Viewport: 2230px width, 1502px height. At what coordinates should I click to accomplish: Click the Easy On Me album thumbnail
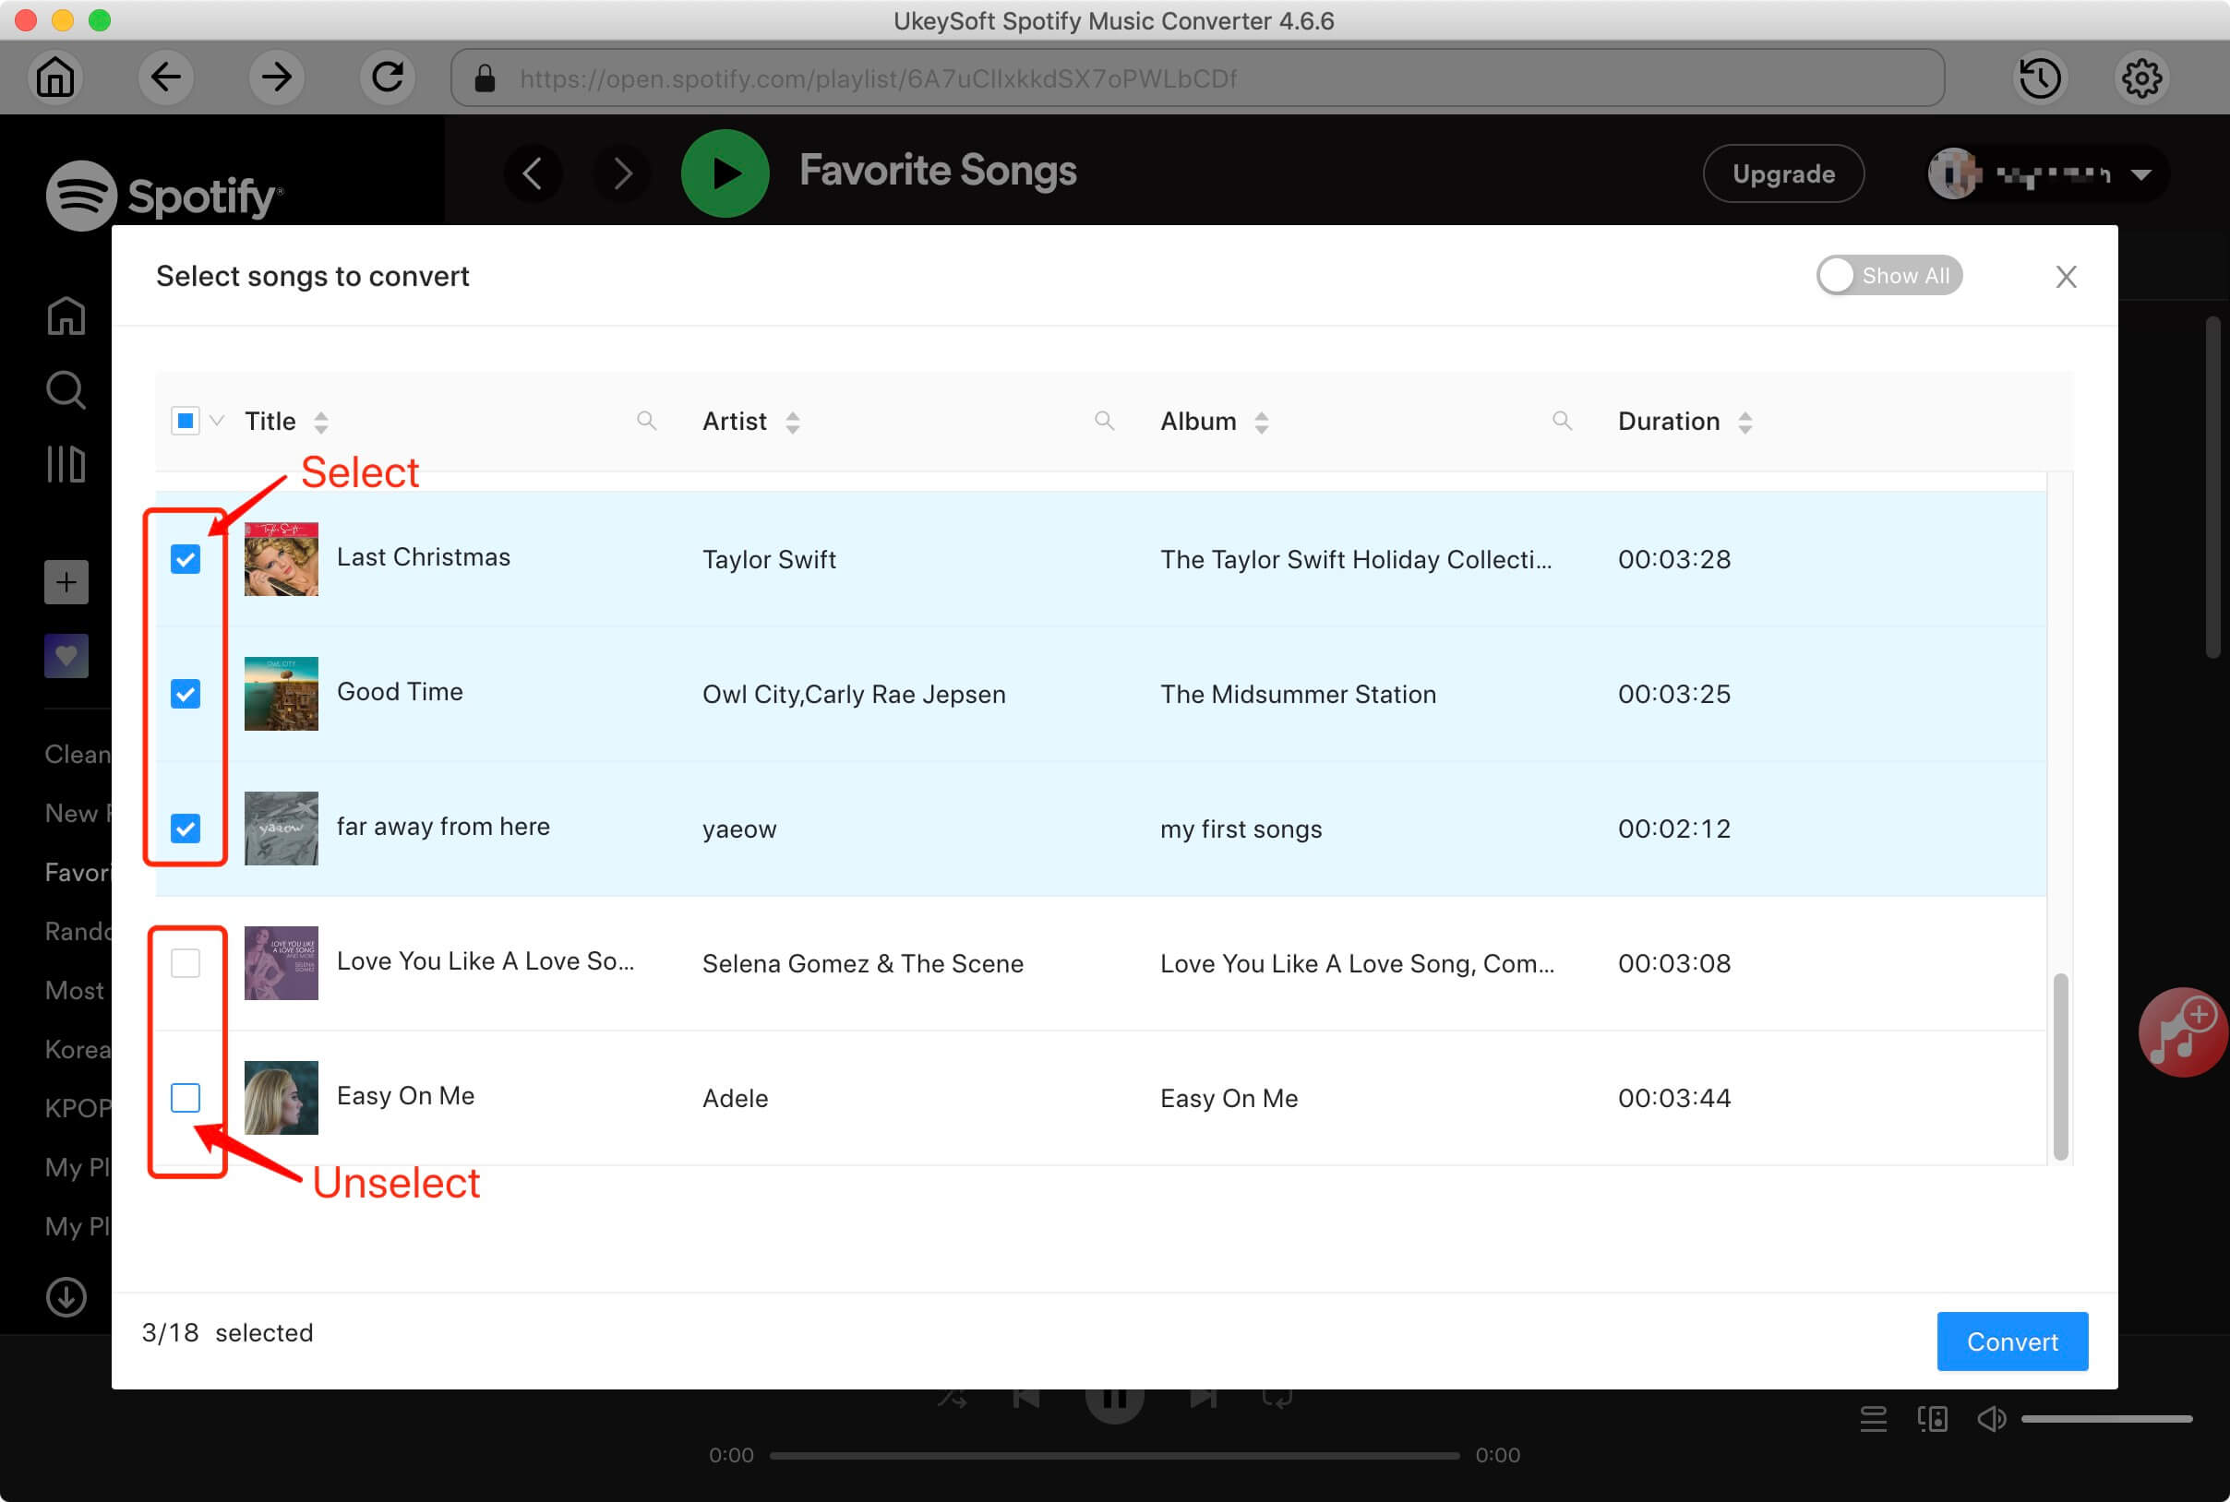(280, 1096)
